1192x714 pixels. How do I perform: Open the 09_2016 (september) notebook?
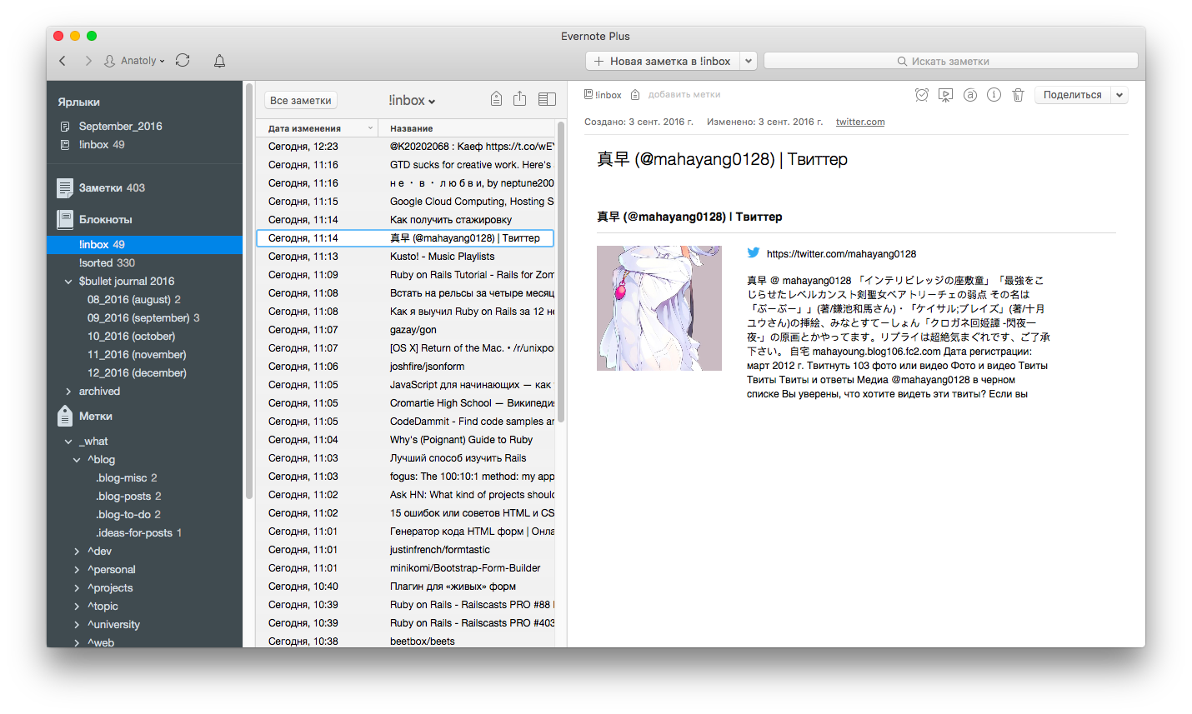point(144,318)
